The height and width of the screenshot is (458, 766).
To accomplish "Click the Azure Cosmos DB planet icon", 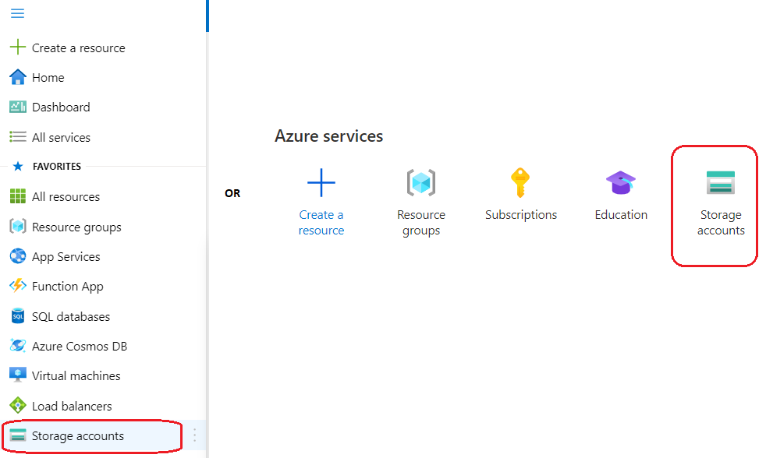I will (18, 346).
